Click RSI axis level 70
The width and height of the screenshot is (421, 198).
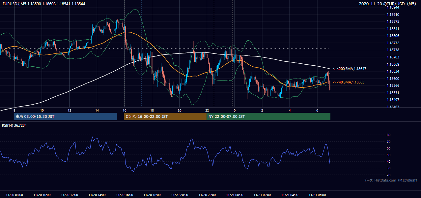pos(388,142)
